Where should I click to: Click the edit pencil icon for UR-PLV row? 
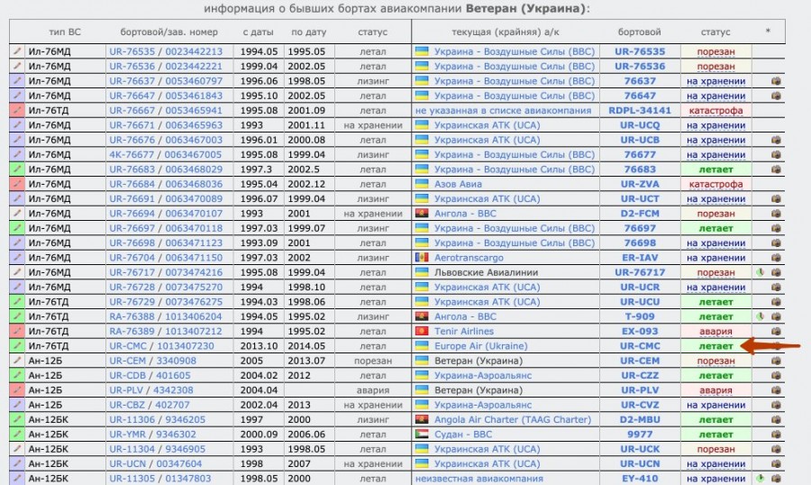click(x=17, y=390)
